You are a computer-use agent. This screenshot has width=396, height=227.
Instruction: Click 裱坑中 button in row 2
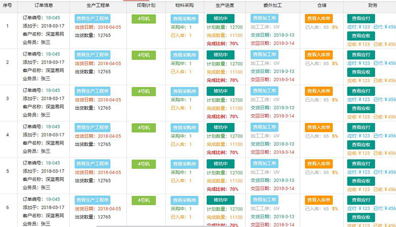tap(220, 55)
